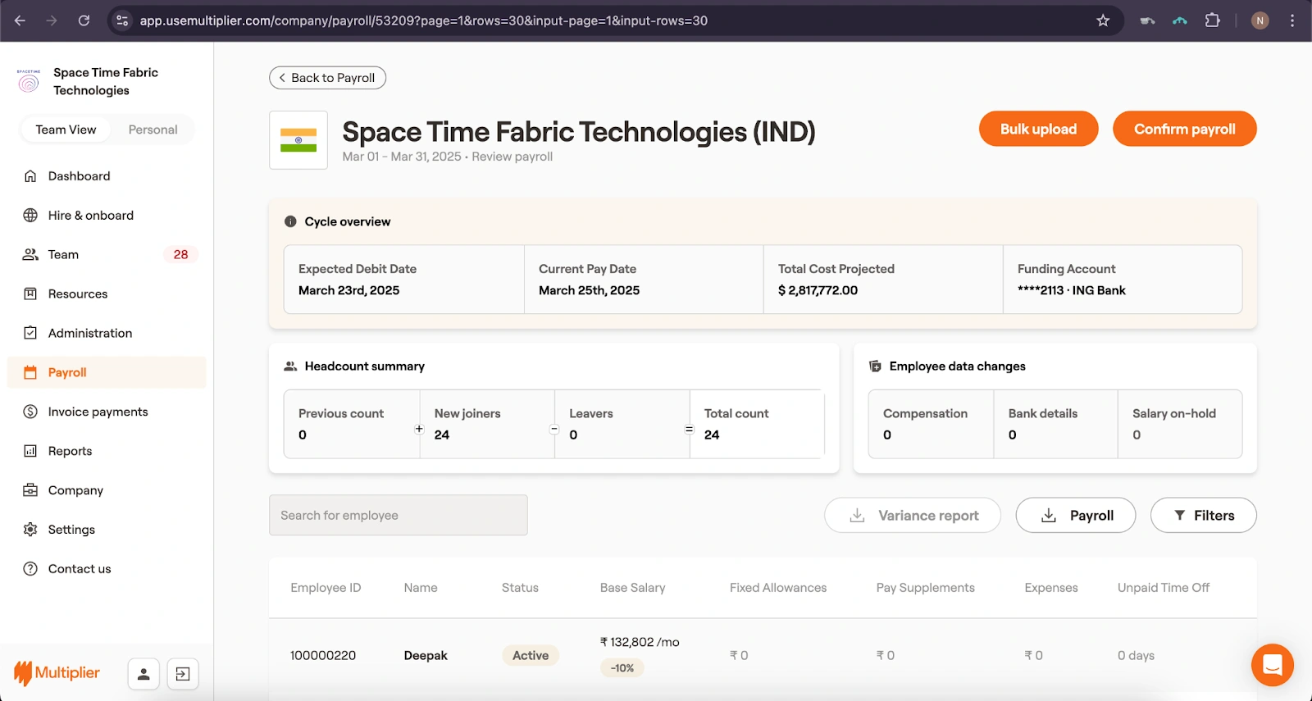The width and height of the screenshot is (1312, 701).
Task: Click the Bulk upload button
Action: pyautogui.click(x=1038, y=129)
